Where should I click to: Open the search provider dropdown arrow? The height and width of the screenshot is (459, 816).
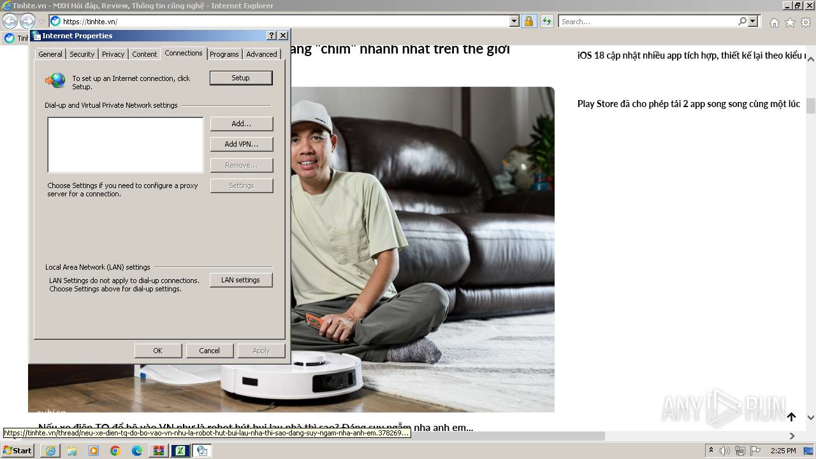point(753,22)
